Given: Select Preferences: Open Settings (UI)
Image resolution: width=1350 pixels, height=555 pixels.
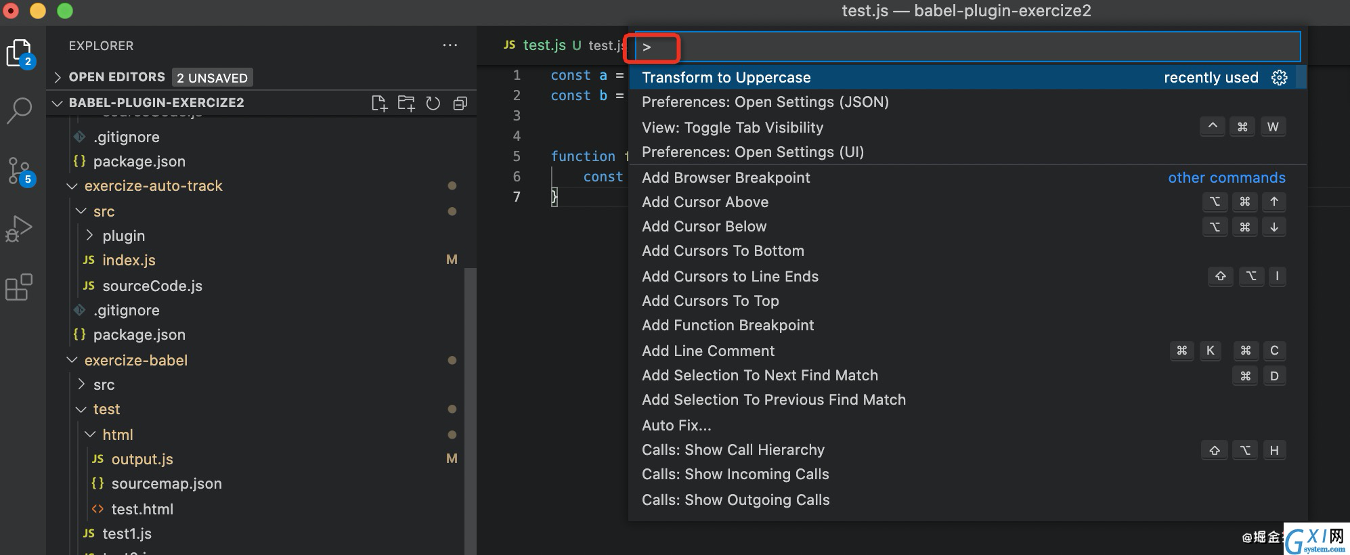Looking at the screenshot, I should click(x=967, y=152).
